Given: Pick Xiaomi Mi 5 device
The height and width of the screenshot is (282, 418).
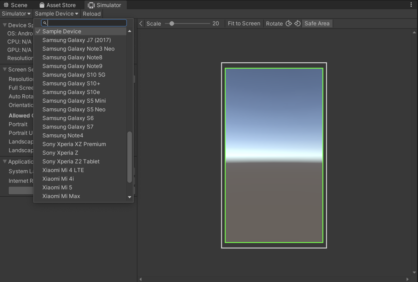Looking at the screenshot, I should click(80, 187).
